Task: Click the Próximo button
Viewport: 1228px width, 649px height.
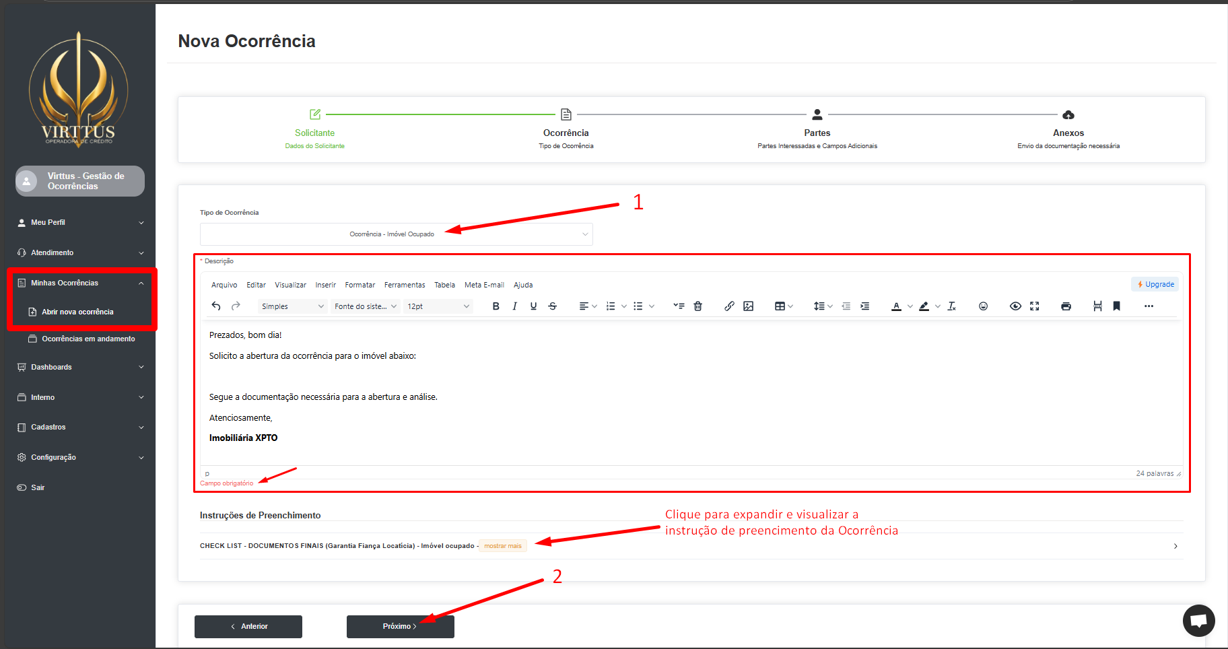Action: click(400, 626)
